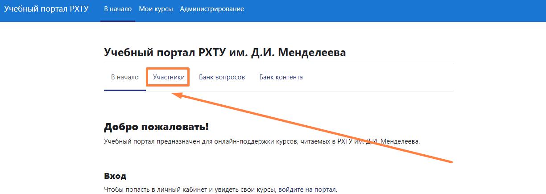
Task: Switch to the Банк контента tab
Action: (281, 77)
